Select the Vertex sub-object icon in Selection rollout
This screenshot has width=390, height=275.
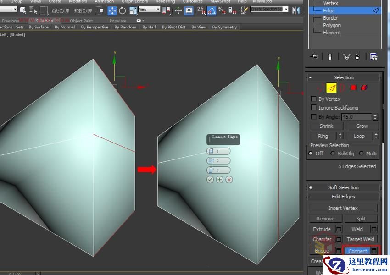(x=320, y=88)
